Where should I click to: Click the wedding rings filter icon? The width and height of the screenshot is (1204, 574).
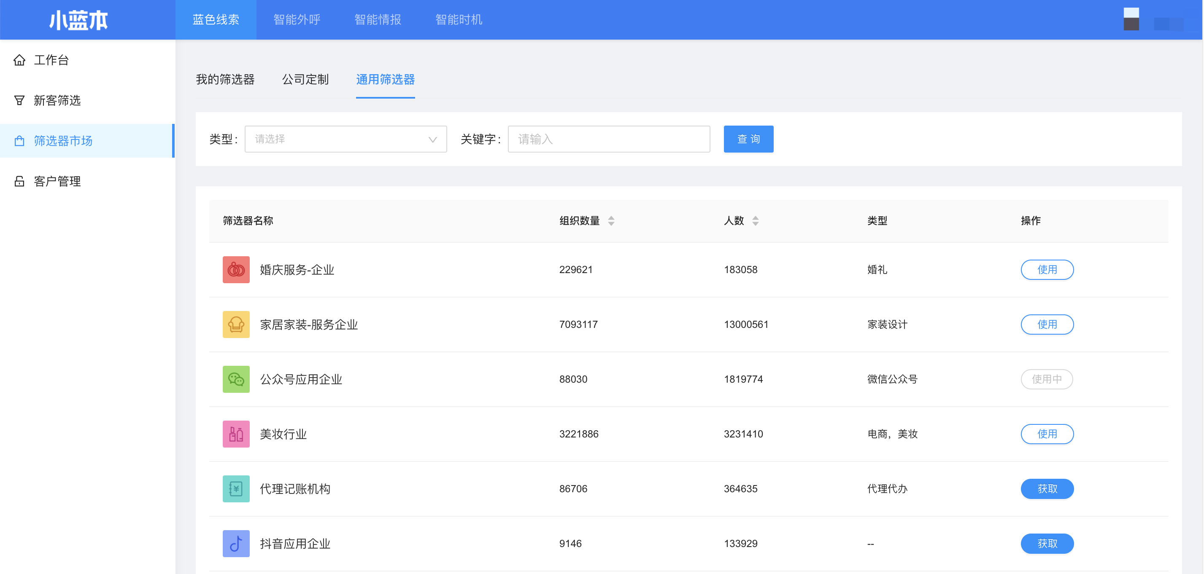tap(236, 269)
